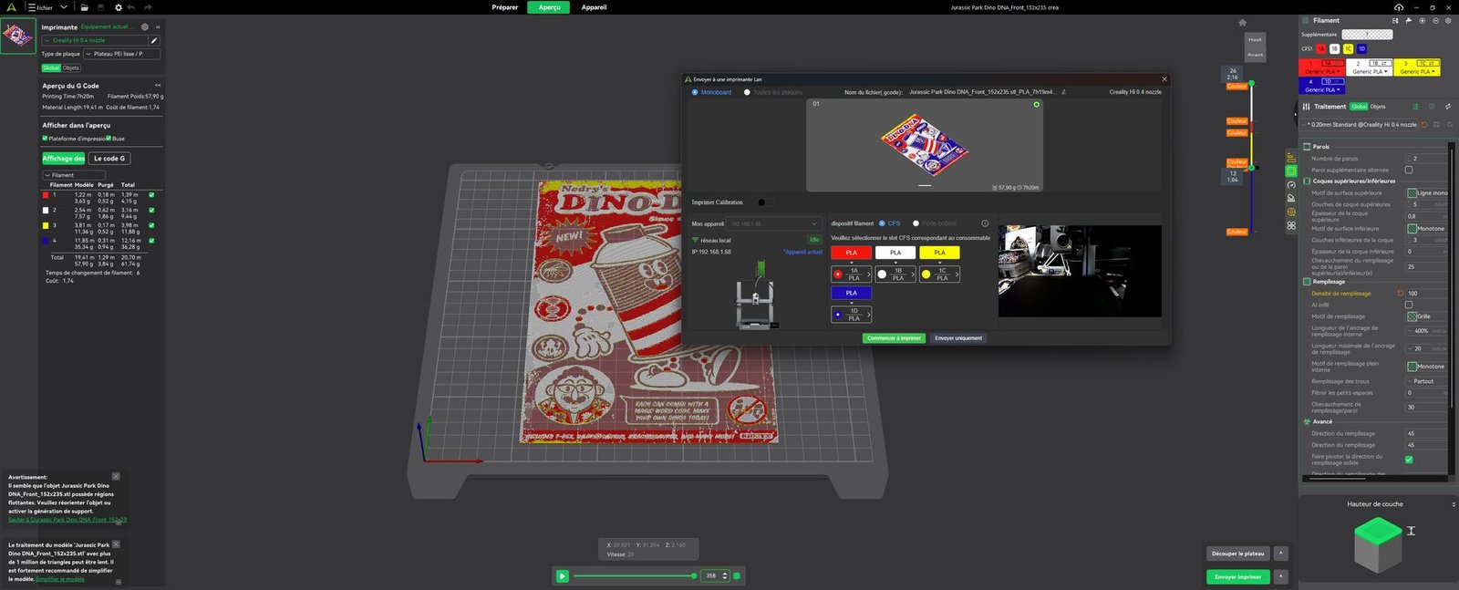
Task: Edit the Creality Hi 0.4 nozzle preset
Action: [x=154, y=40]
